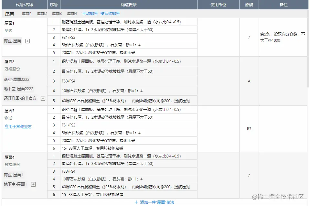Click 屋面4 row 15~33厚人工草坪
Viewport: 310px width, 206px height.
point(129,195)
